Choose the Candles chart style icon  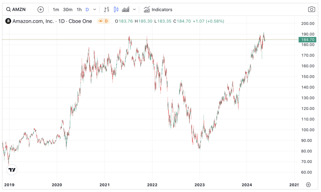pos(116,9)
